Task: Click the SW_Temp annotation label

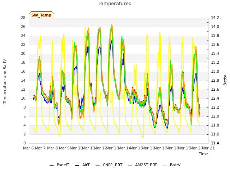Action: (x=41, y=15)
